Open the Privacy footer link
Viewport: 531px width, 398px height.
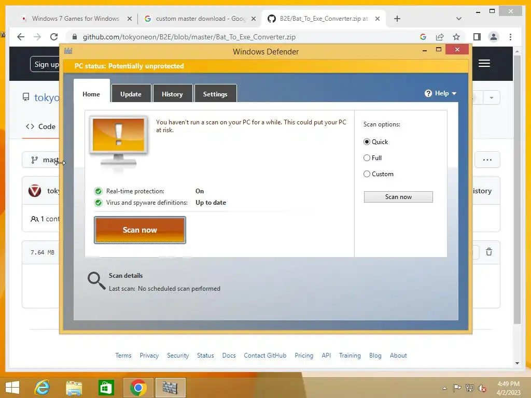point(149,356)
